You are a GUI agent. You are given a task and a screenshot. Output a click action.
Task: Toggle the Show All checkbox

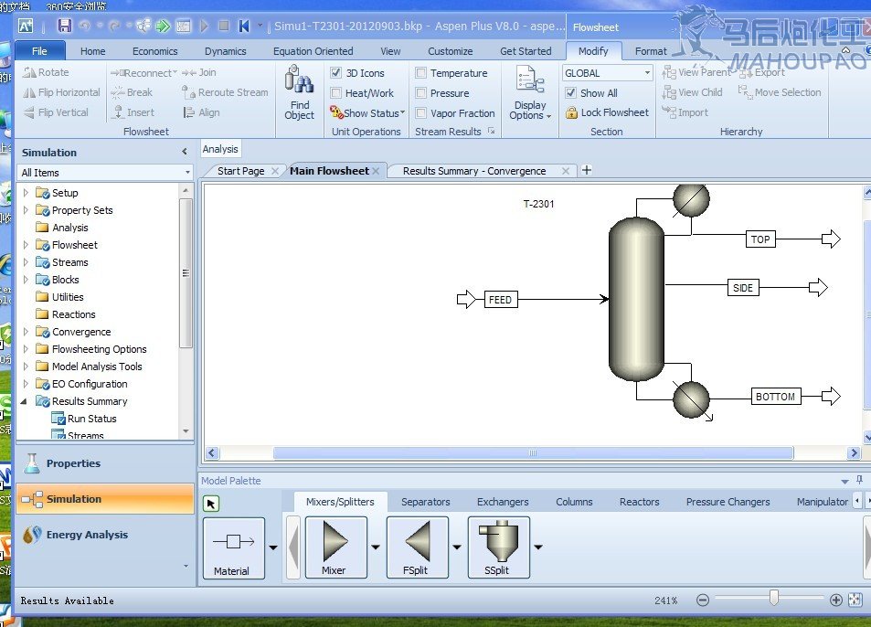pos(570,92)
